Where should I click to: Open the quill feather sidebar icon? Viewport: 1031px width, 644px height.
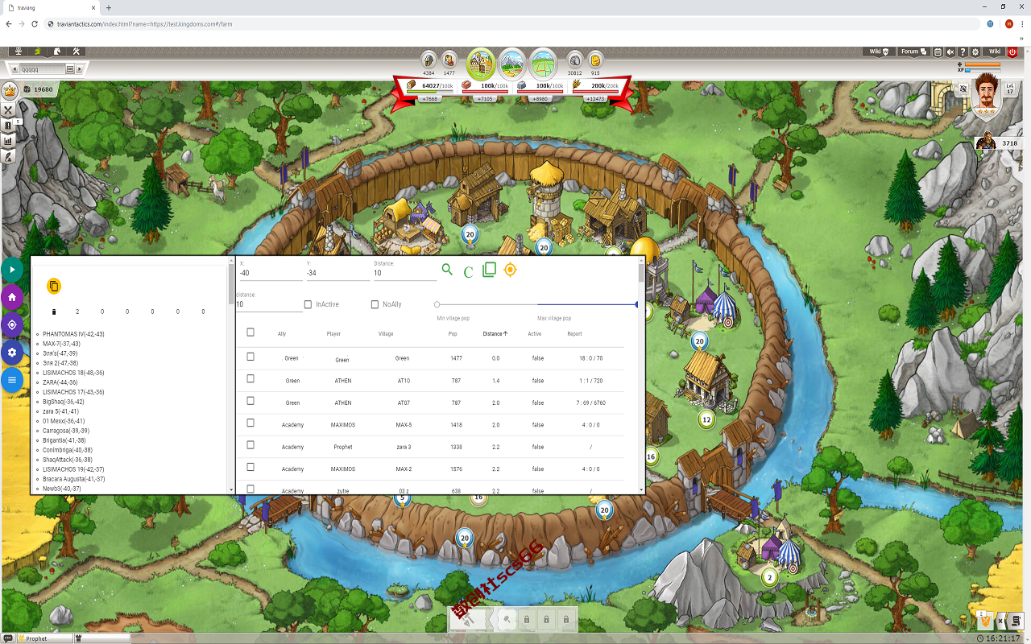point(9,157)
